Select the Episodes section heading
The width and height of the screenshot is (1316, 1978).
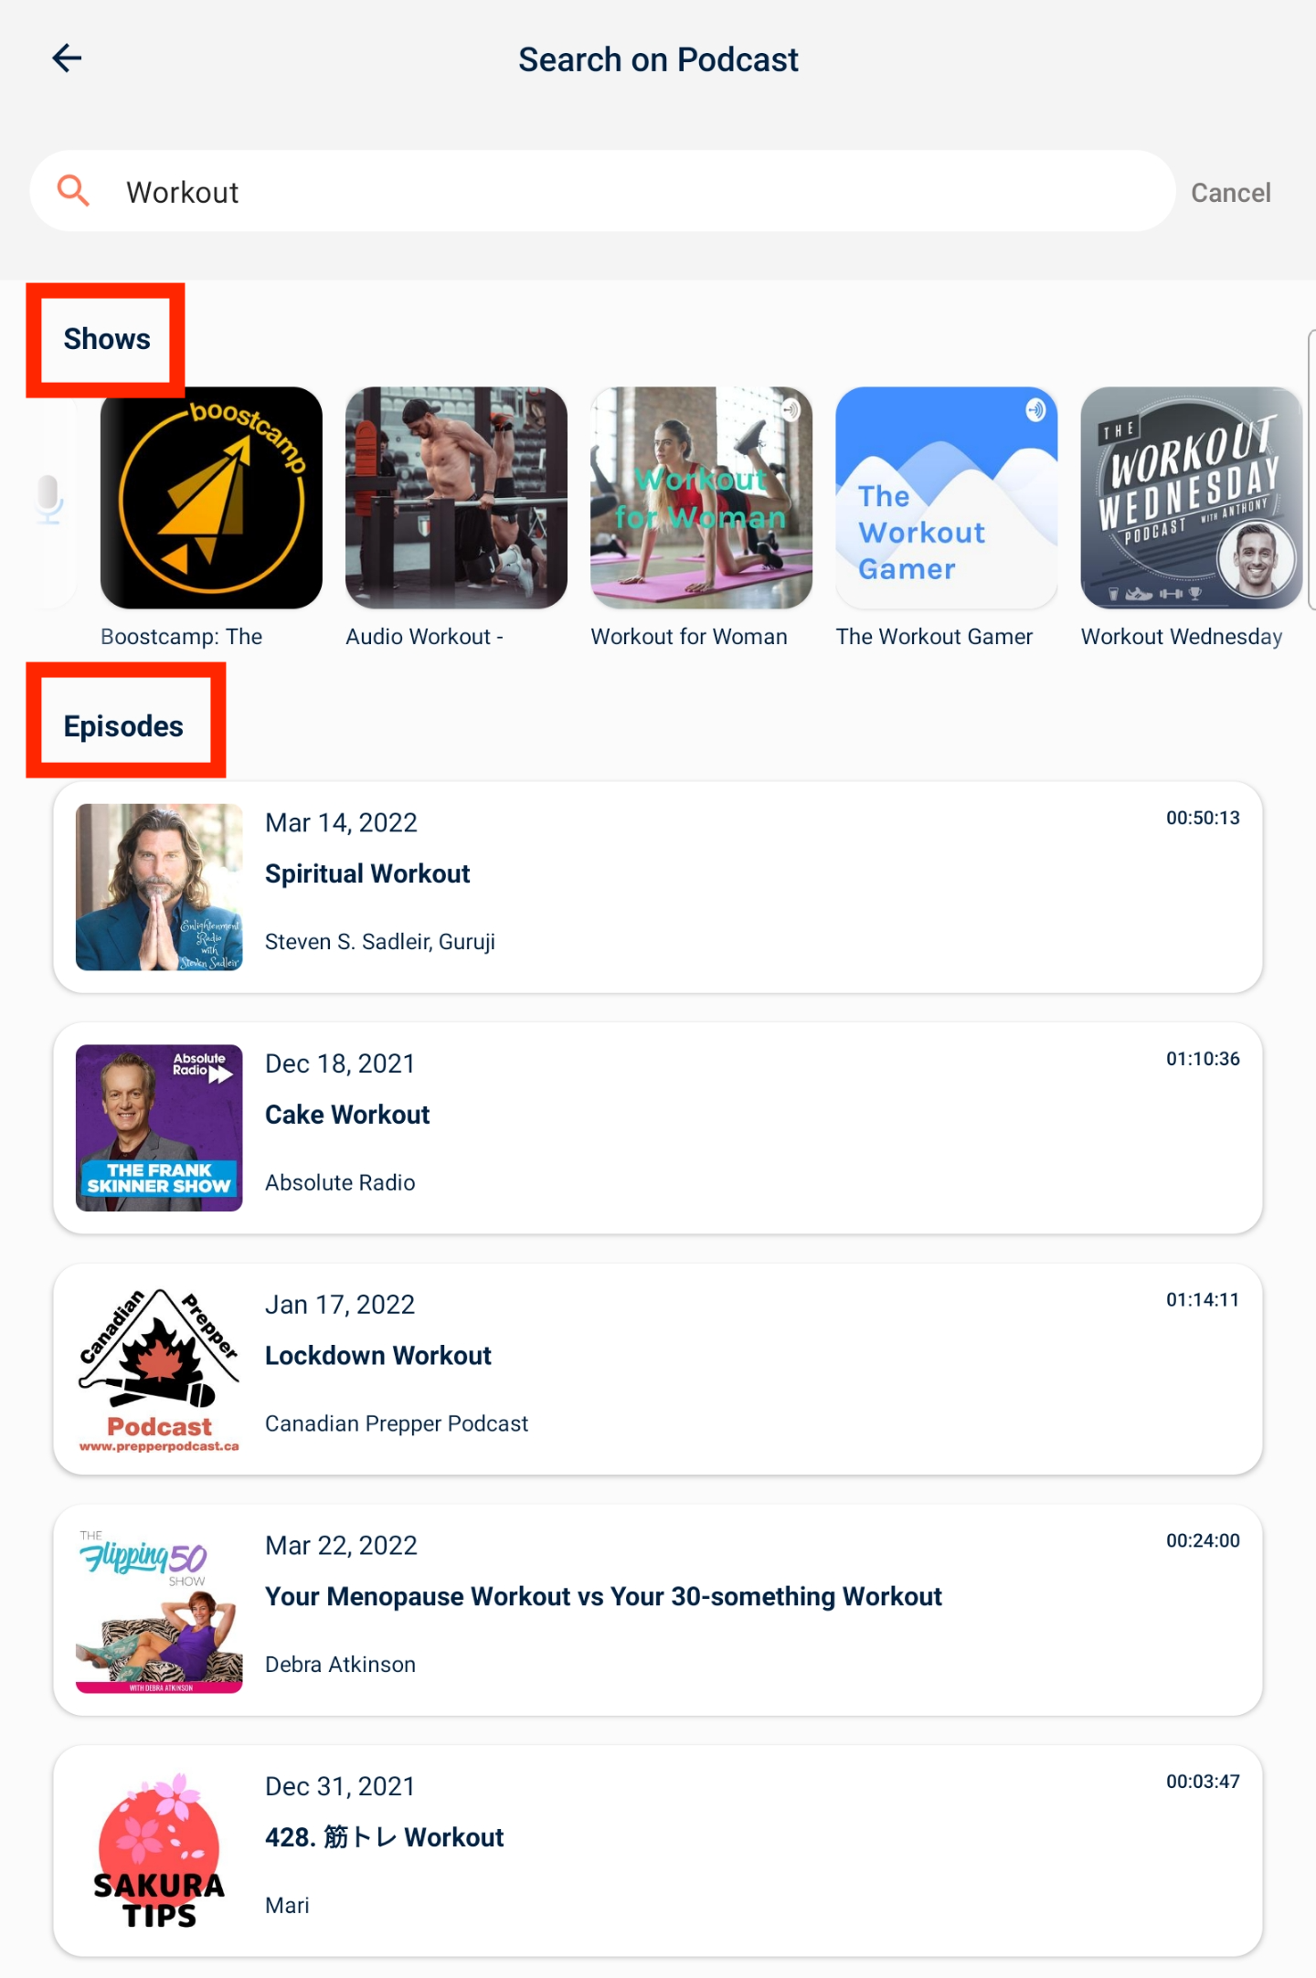[123, 726]
